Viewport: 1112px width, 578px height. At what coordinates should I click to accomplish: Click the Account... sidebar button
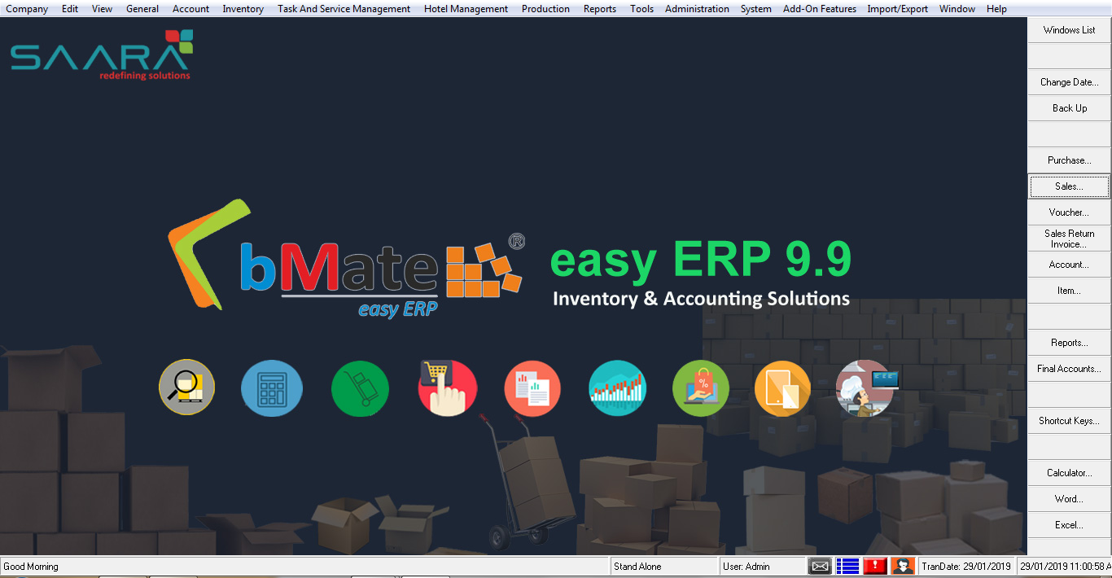[1069, 265]
